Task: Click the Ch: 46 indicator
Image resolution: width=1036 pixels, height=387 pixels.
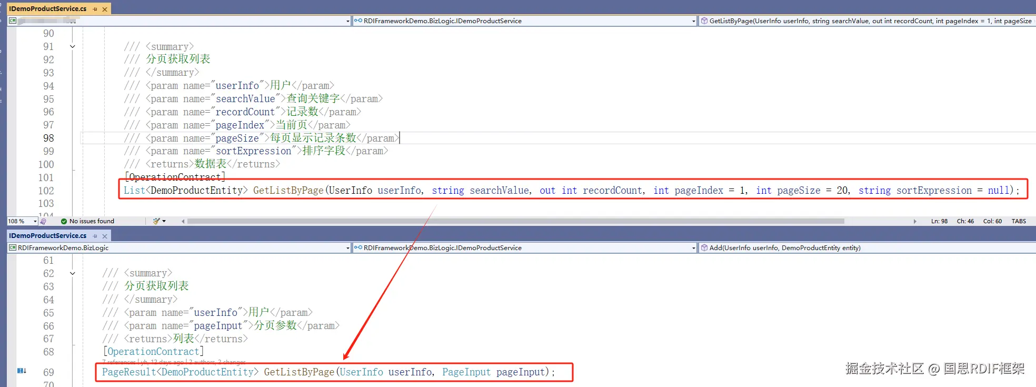Action: click(x=965, y=221)
